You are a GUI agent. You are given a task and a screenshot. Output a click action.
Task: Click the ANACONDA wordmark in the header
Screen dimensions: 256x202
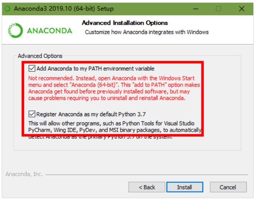coord(50,30)
